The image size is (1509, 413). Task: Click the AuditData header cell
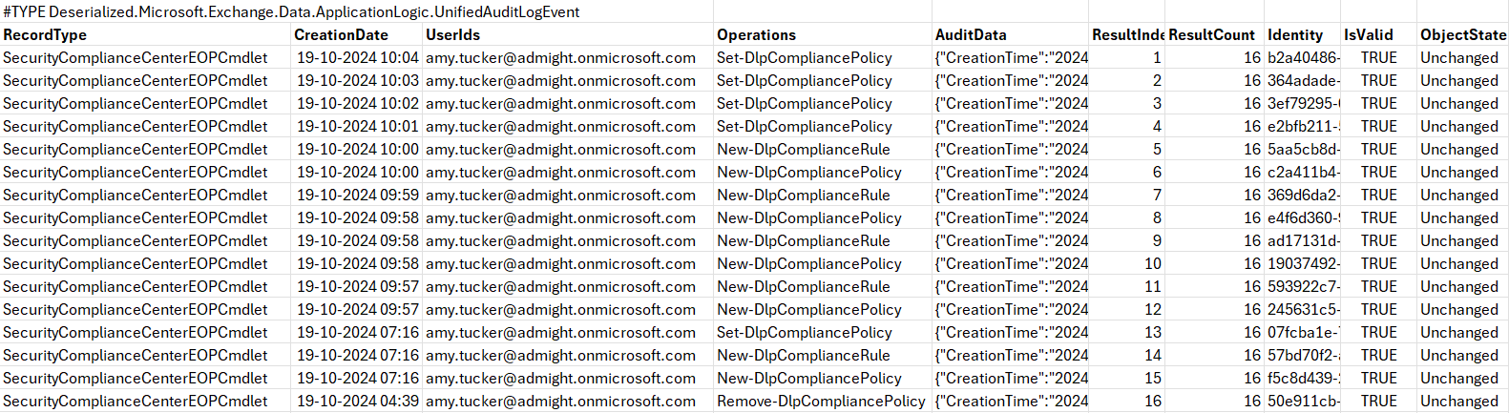tap(1011, 35)
